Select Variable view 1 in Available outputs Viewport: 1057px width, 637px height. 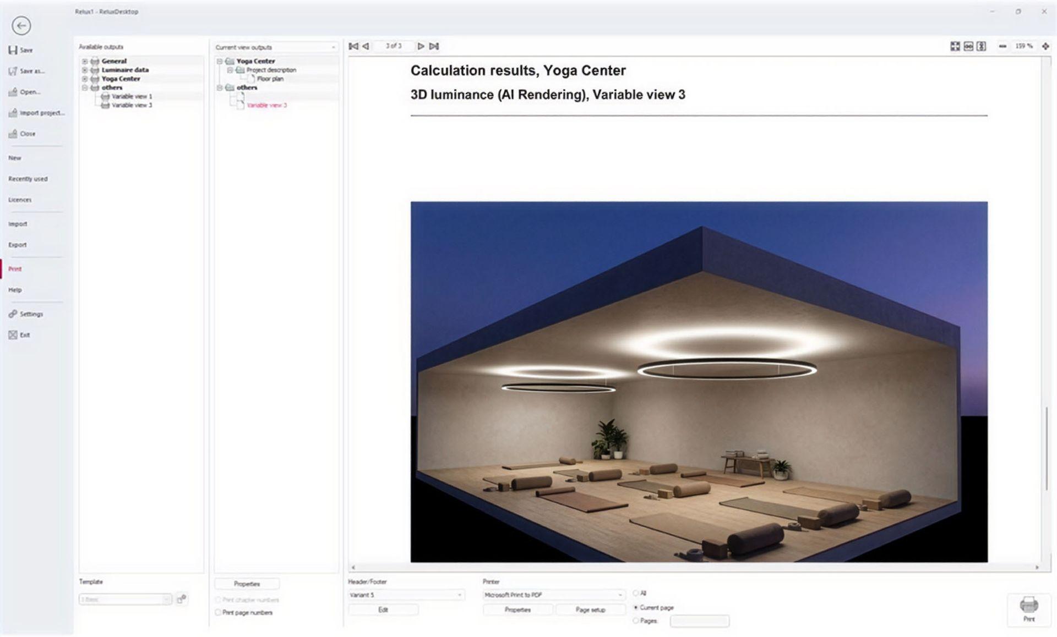(132, 96)
